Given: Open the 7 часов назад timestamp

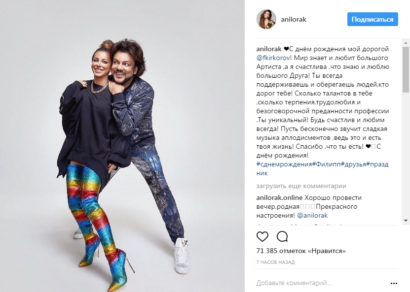Looking at the screenshot, I should click(276, 262).
